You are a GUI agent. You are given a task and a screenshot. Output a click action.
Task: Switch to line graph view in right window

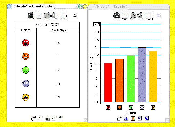140,118
